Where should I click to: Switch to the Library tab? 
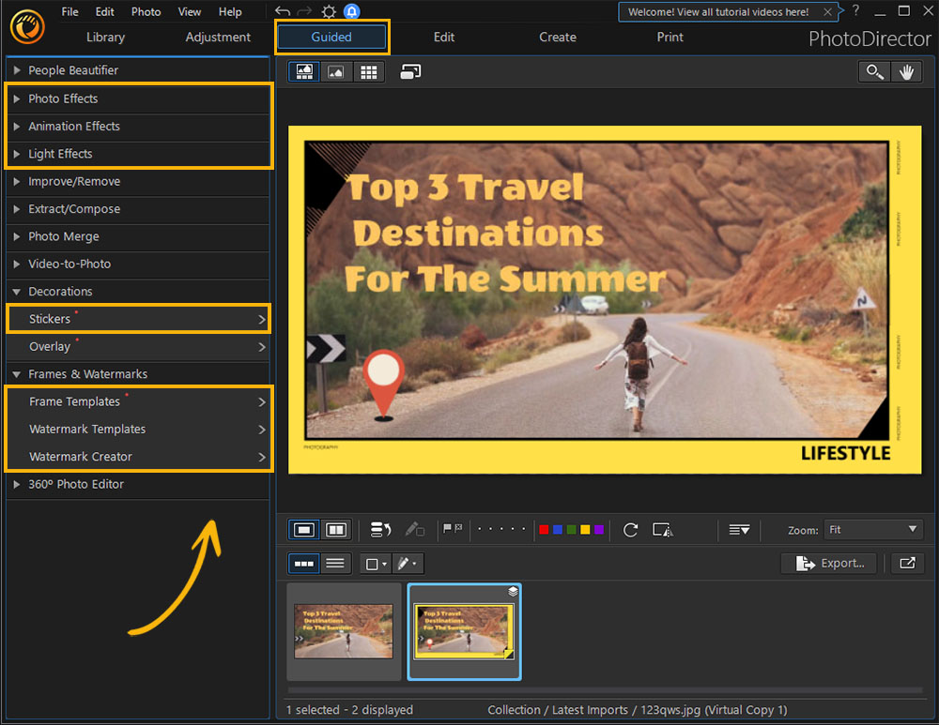(x=104, y=37)
